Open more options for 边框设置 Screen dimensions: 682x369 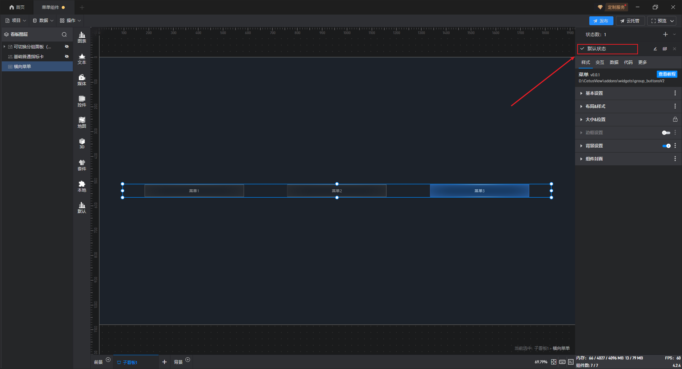tap(675, 133)
